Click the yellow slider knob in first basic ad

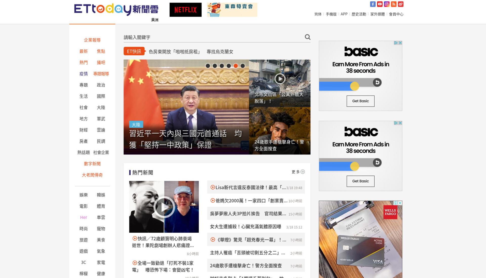click(x=354, y=86)
